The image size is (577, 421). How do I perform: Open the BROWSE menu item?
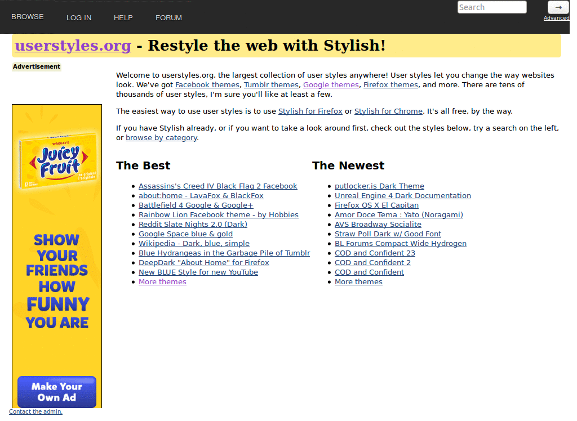[x=27, y=16]
